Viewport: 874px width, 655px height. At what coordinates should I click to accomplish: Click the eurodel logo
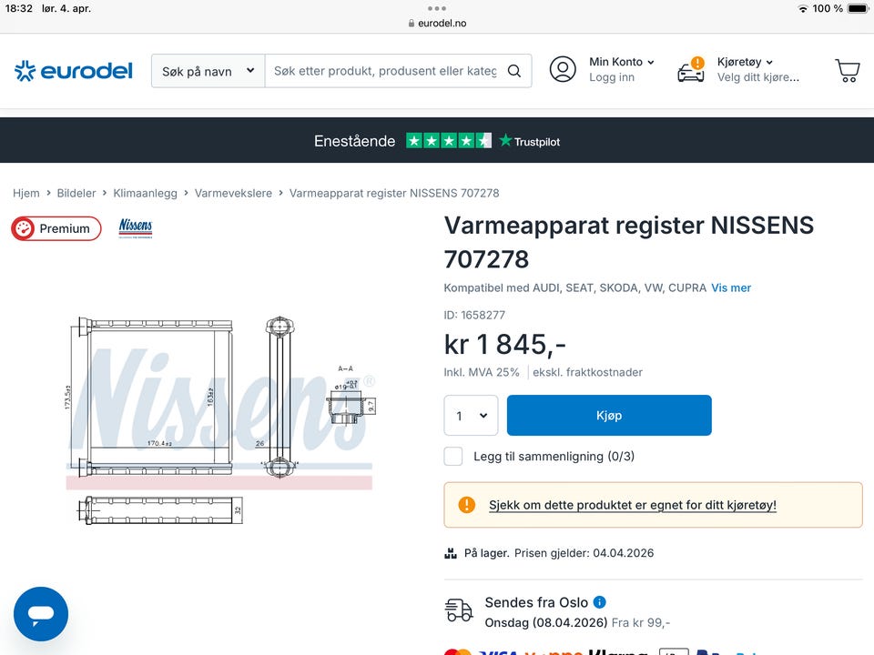tap(74, 71)
